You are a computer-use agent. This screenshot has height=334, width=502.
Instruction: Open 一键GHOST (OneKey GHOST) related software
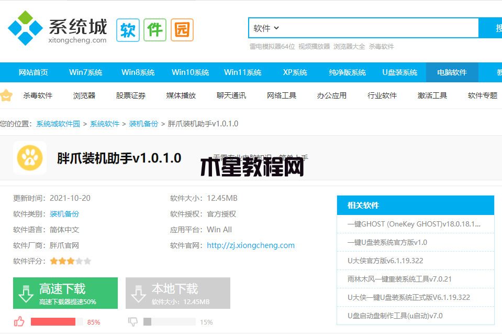414,224
